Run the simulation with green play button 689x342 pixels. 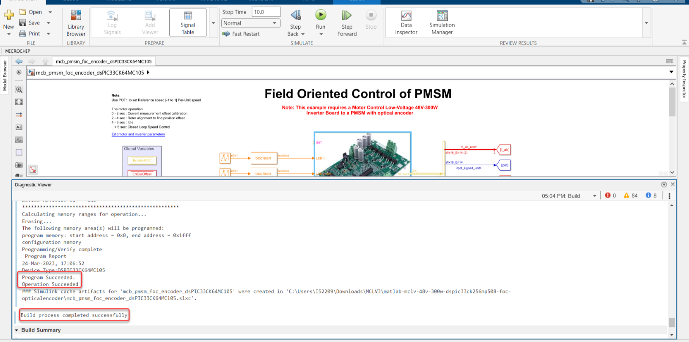click(x=321, y=15)
